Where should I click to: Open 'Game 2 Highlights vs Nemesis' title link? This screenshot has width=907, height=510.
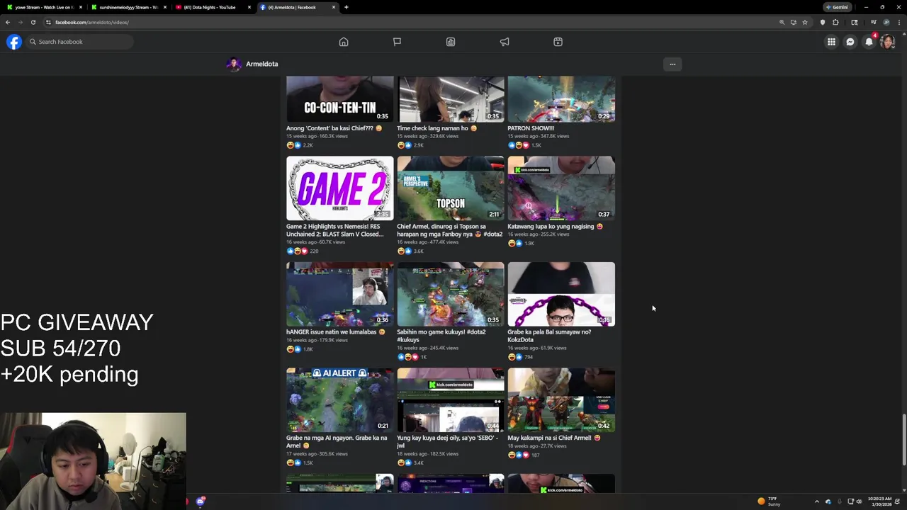[335, 230]
